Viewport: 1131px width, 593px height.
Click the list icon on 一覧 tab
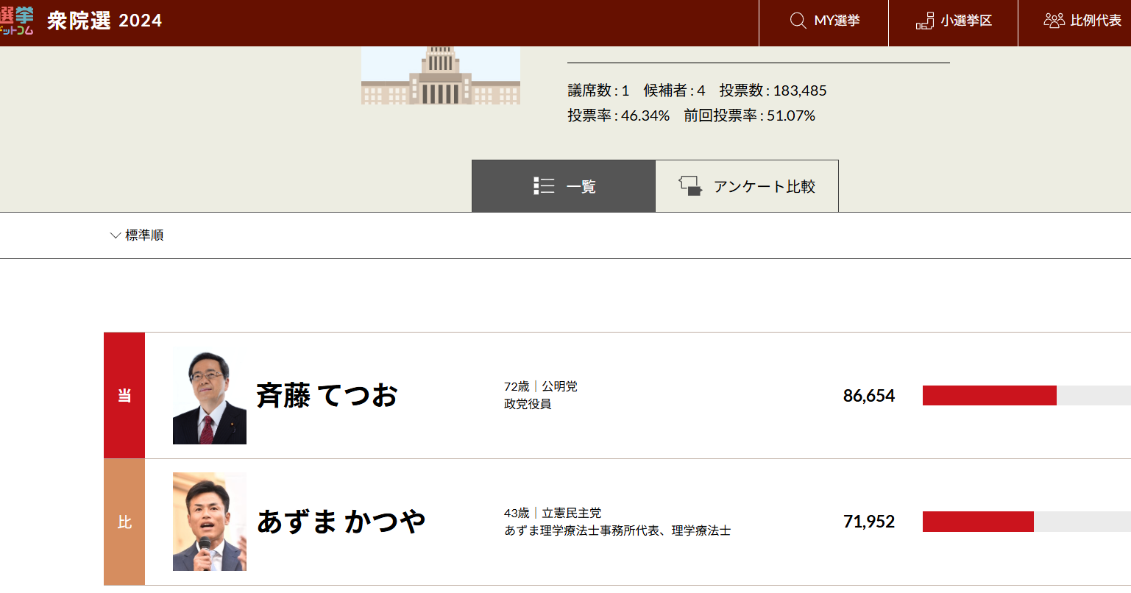544,186
